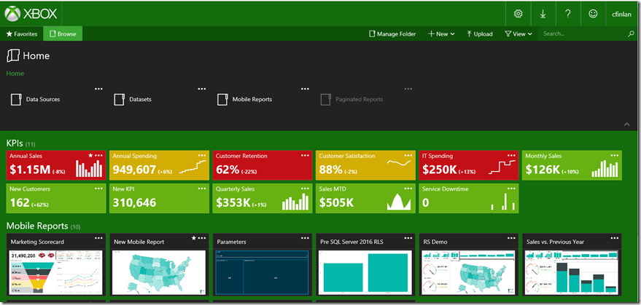The image size is (641, 305).
Task: Open ellipsis menu on Sales vs. Previous Year
Action: click(x=615, y=239)
